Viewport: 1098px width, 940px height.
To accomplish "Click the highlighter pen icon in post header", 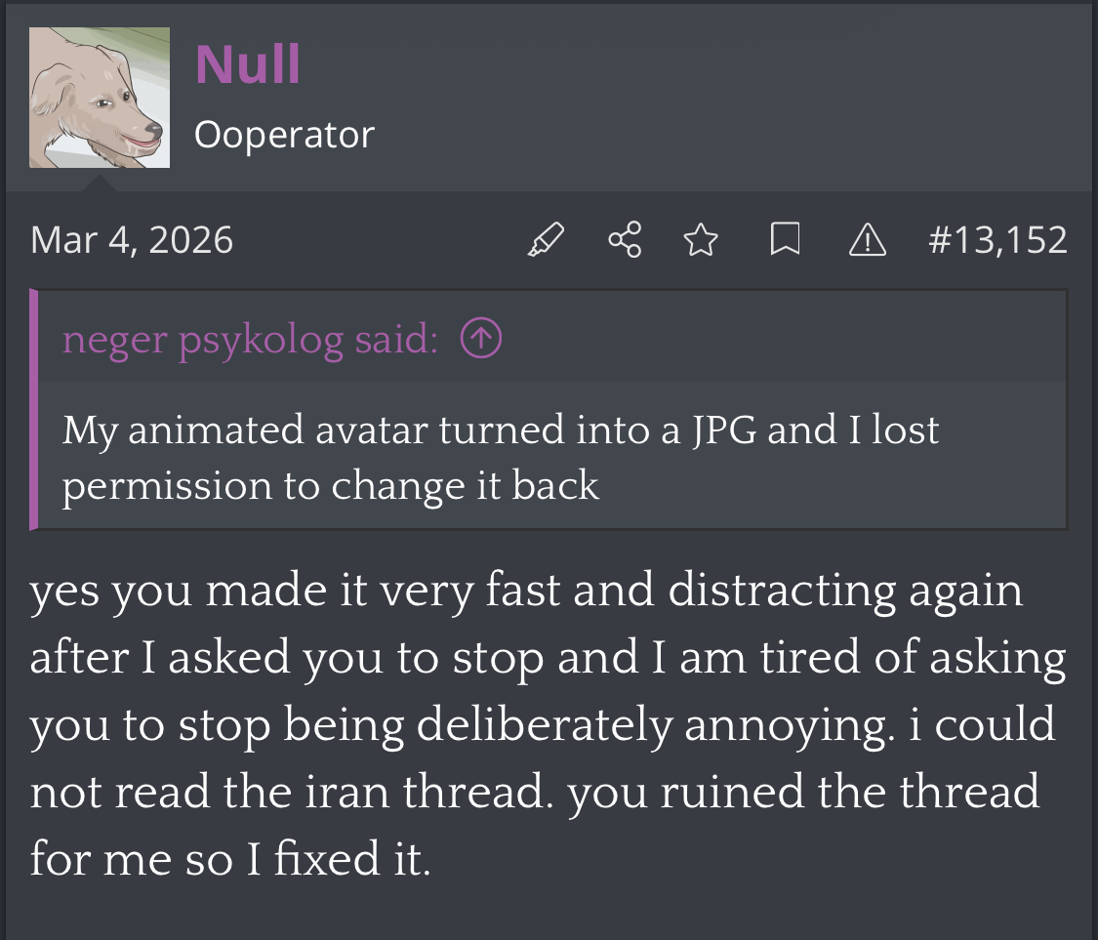I will (x=546, y=239).
